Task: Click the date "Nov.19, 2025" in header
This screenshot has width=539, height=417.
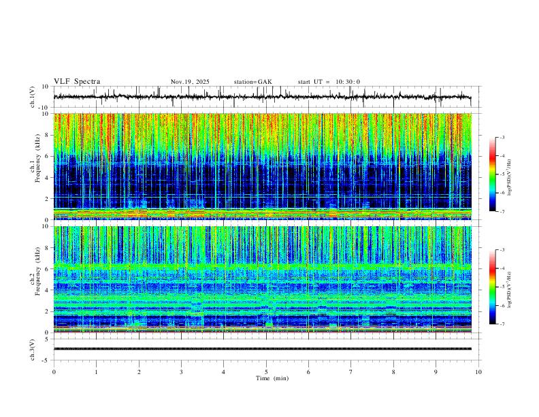Action: 190,82
